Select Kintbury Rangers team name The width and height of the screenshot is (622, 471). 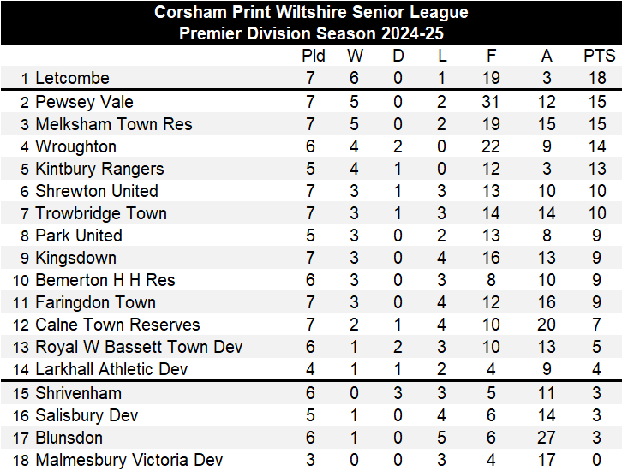[x=99, y=170]
